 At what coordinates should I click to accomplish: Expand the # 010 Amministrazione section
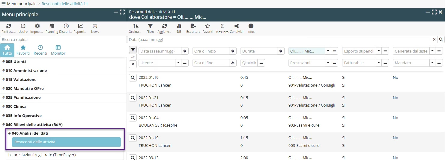pyautogui.click(x=63, y=71)
